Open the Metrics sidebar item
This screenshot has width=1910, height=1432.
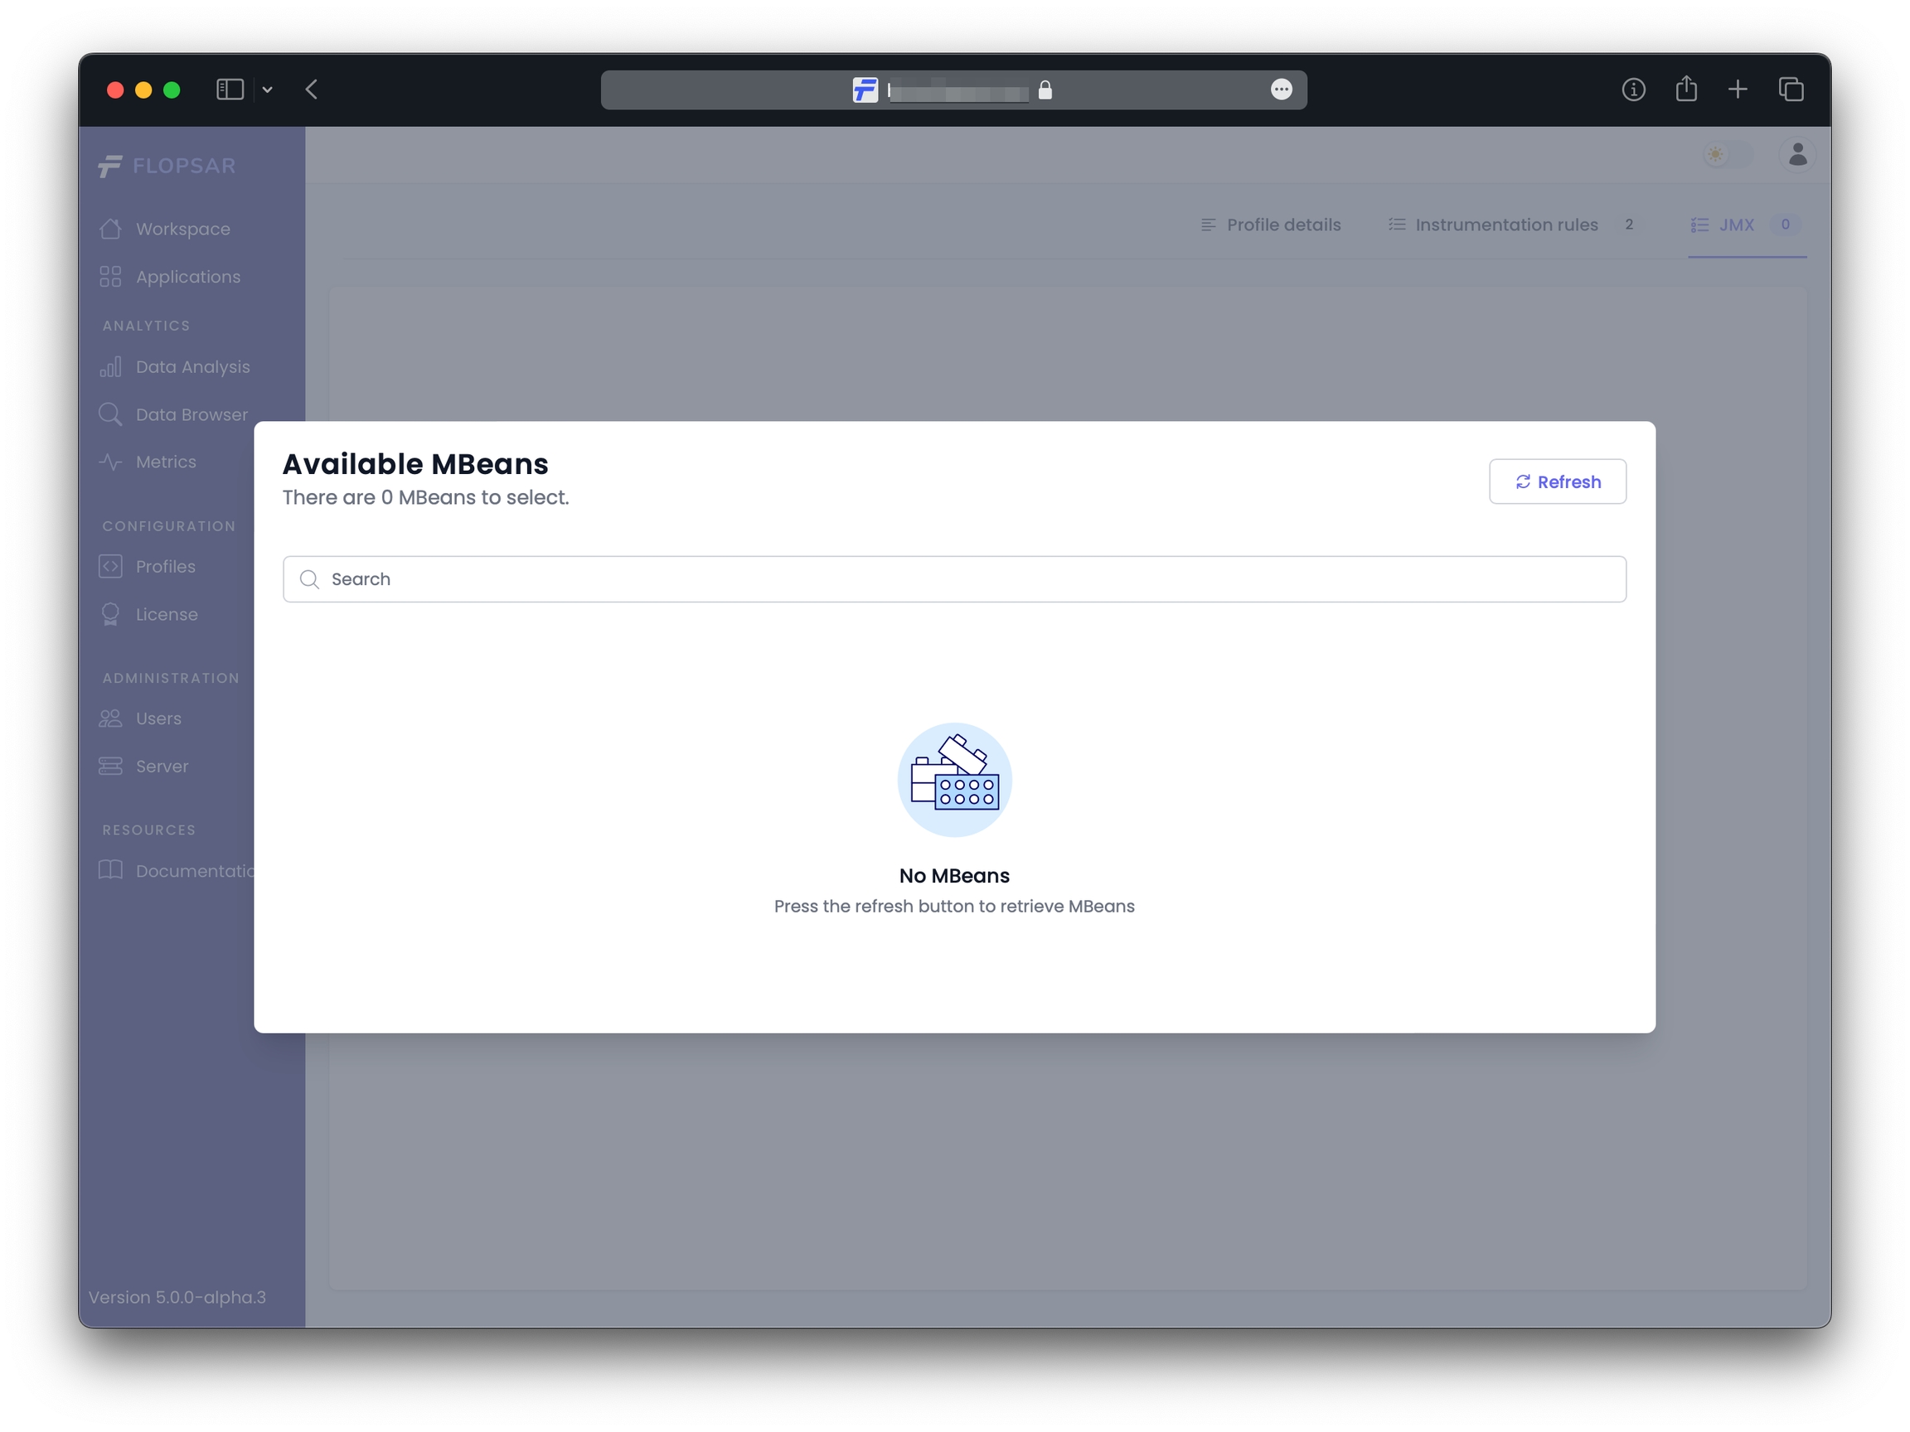166,462
